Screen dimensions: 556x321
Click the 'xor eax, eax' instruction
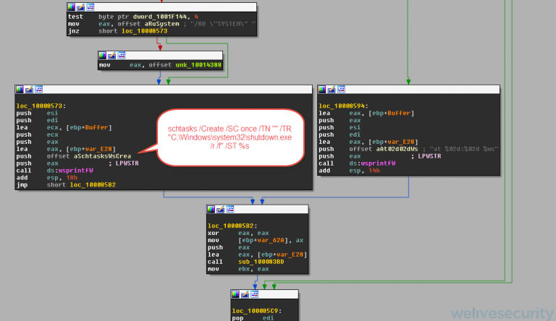click(238, 233)
